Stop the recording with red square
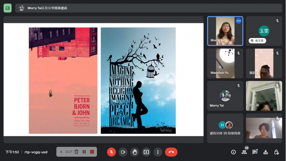 point(92,152)
